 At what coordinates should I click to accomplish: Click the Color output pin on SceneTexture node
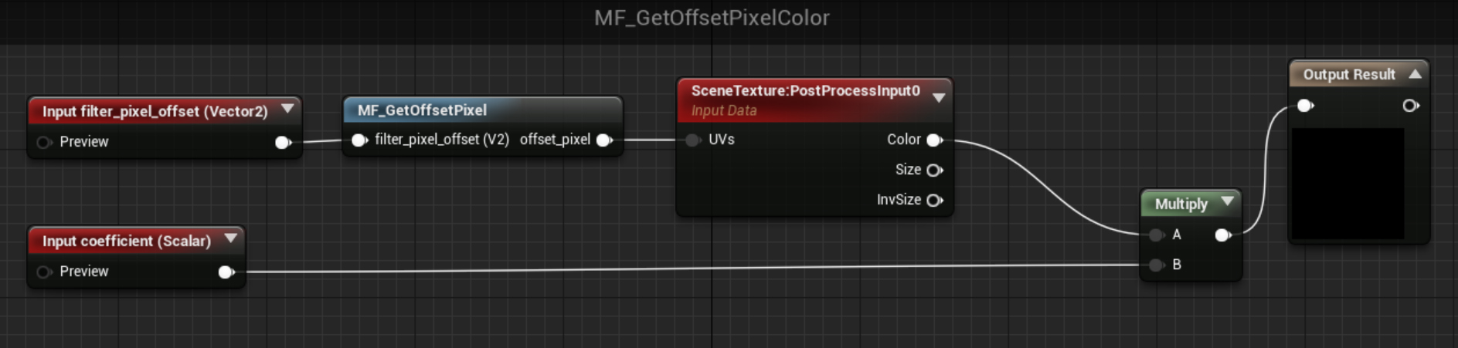click(934, 140)
